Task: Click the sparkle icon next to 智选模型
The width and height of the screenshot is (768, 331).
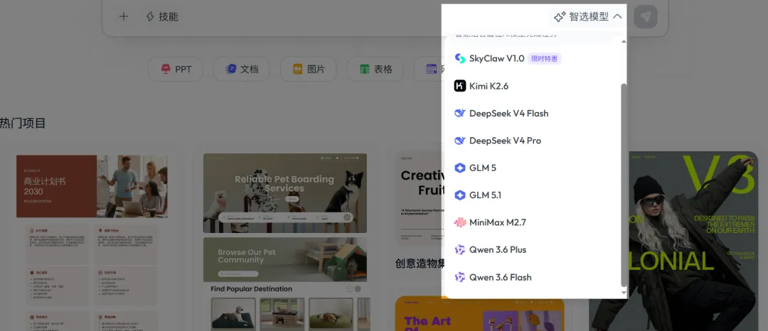Action: [x=560, y=17]
